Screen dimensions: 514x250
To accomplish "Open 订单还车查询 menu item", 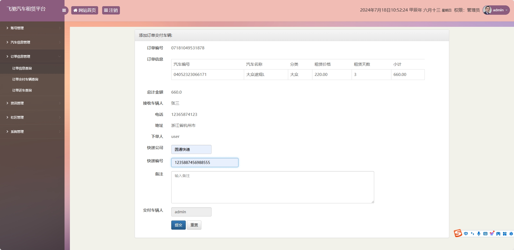I will point(22,90).
